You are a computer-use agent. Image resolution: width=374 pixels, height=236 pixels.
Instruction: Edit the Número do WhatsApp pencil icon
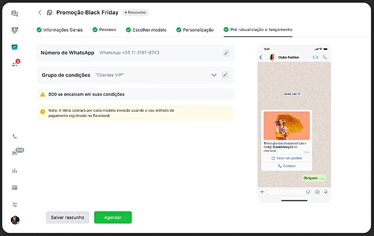pyautogui.click(x=226, y=53)
